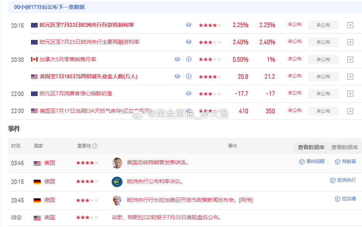Image resolution: width=362 pixels, height=227 pixels.
Task: Click 未公布 button for 主要再融资利率
Action: (x=323, y=42)
